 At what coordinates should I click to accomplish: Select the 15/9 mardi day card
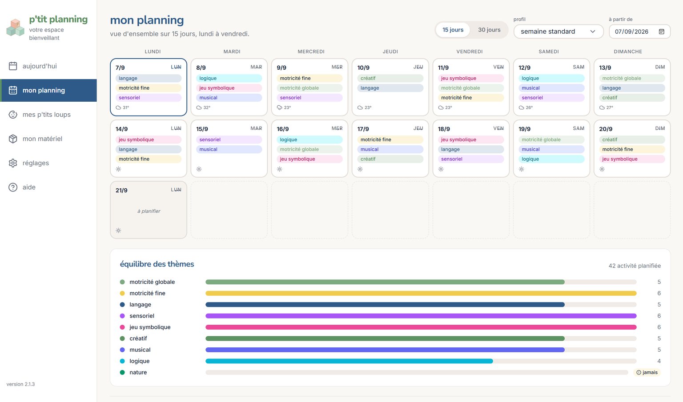(229, 148)
